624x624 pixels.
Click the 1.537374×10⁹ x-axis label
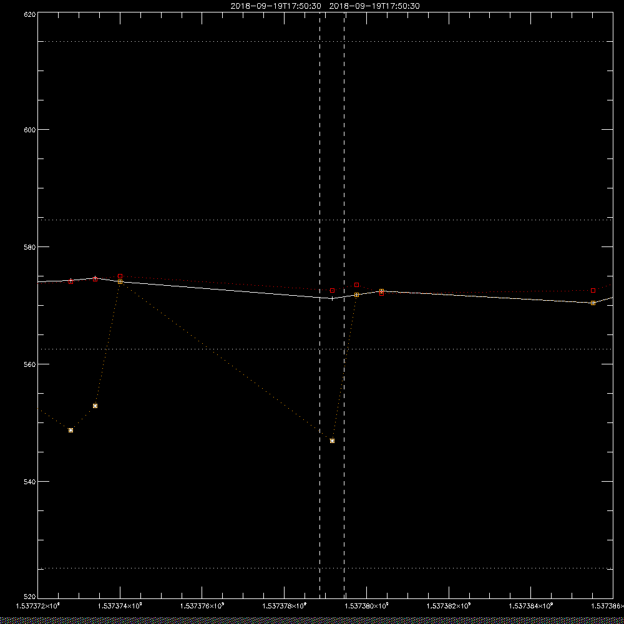[120, 606]
